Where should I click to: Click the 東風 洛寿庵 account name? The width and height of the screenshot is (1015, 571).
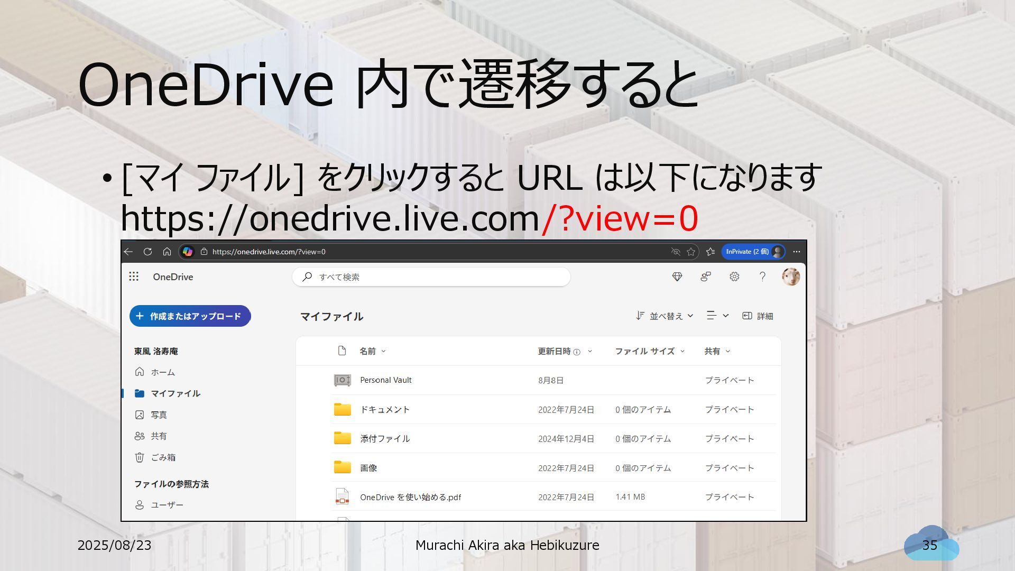point(156,351)
